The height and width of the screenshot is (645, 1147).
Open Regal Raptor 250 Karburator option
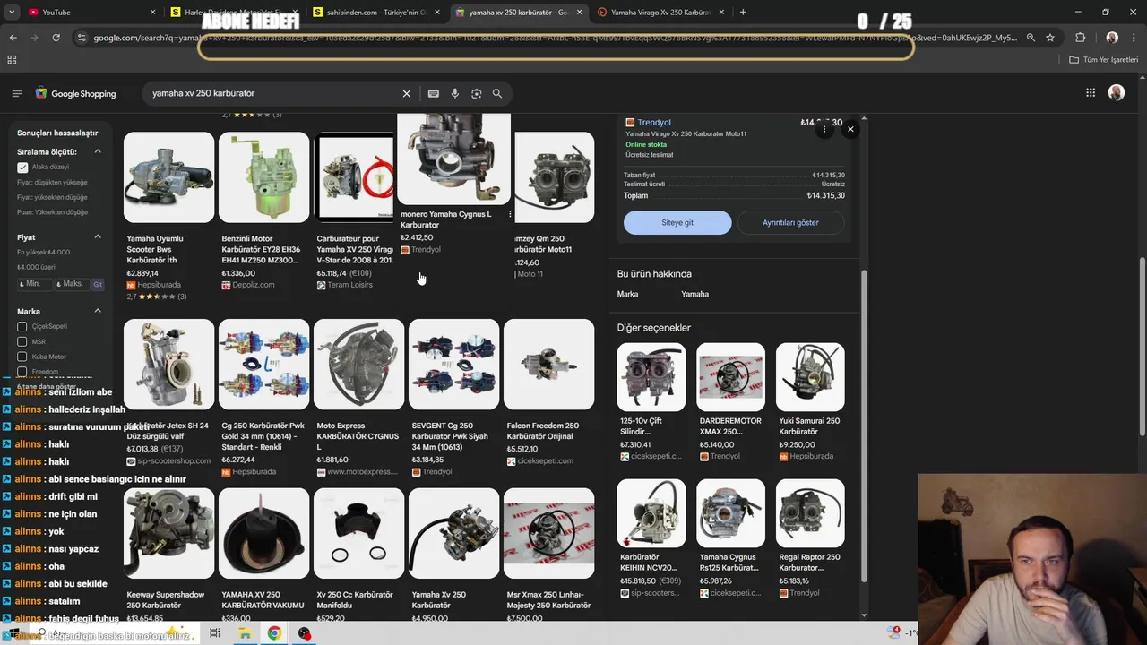pyautogui.click(x=810, y=538)
